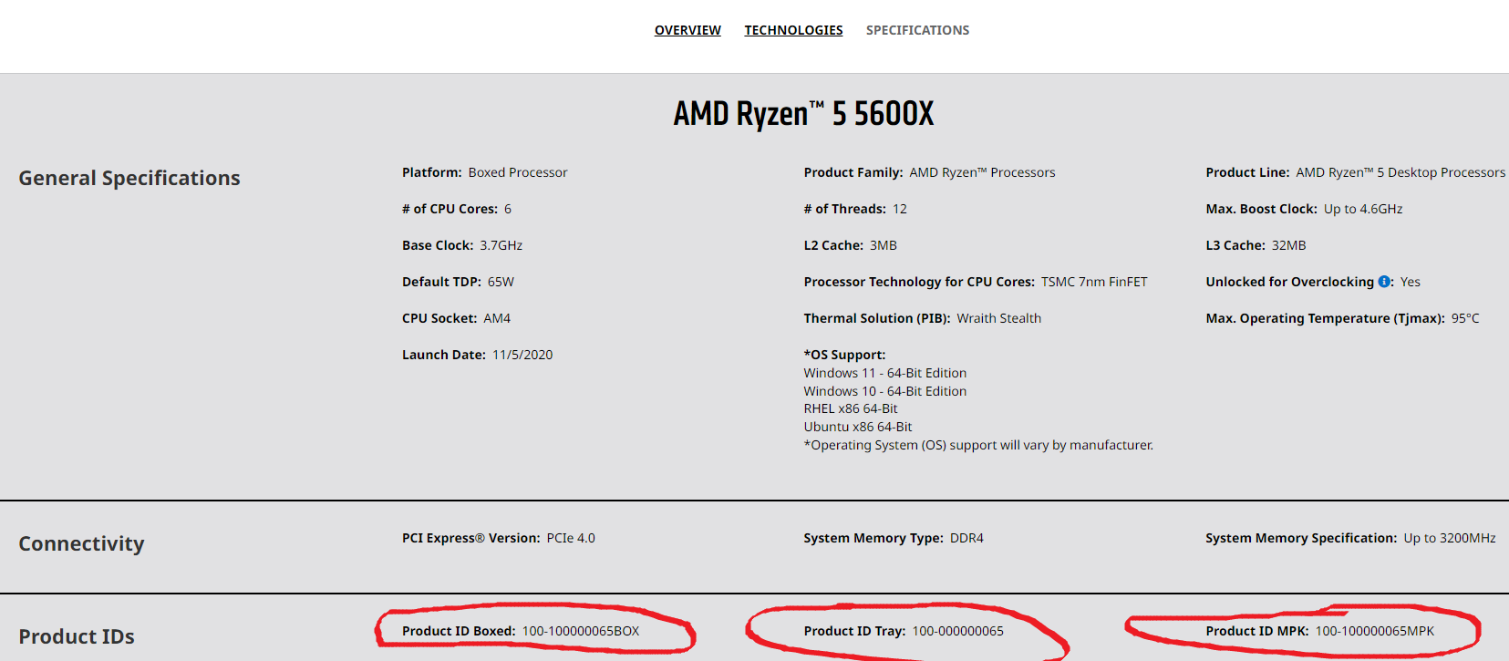Click the Product ID MPK label
Screen dimensions: 1509x661
click(x=1257, y=631)
